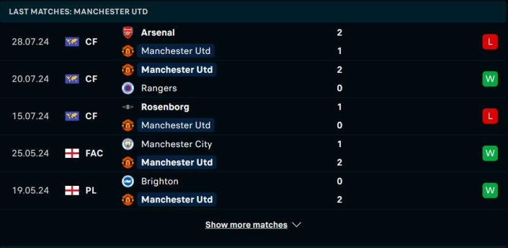Click the Manchester City crest icon
The height and width of the screenshot is (248, 508).
(x=128, y=144)
